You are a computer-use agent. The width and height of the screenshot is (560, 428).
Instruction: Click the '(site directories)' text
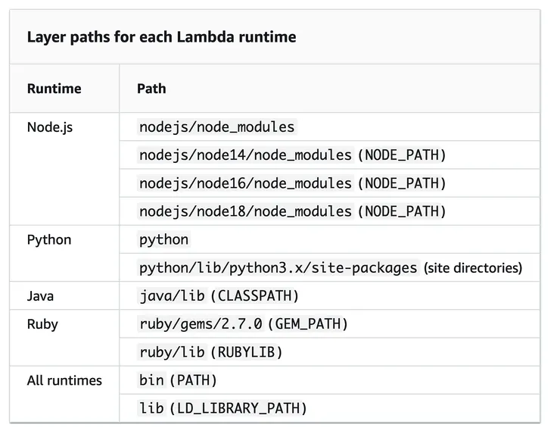(473, 268)
